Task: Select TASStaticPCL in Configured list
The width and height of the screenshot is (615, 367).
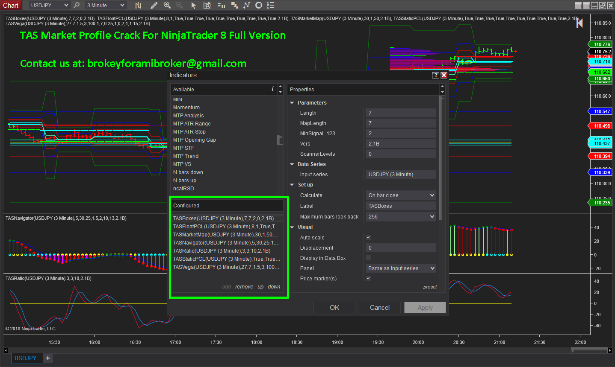Action: click(227, 259)
